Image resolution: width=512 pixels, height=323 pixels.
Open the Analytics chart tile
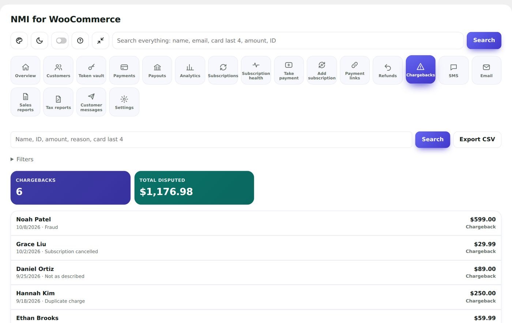190,70
